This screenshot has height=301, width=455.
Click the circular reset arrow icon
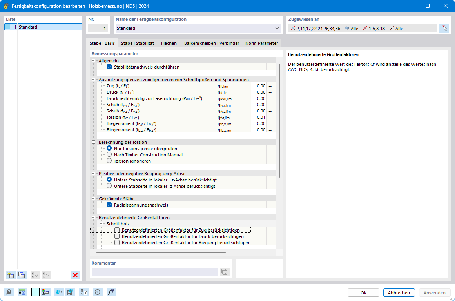[98, 292]
